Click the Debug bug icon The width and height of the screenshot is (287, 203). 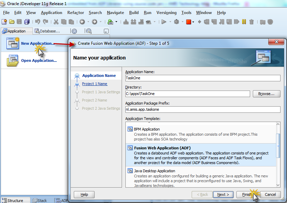[176, 22]
